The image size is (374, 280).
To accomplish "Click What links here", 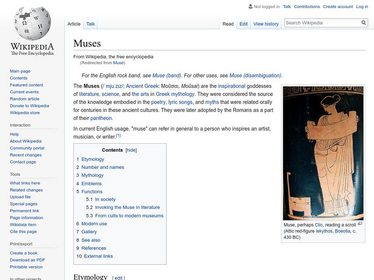I will point(25,183).
